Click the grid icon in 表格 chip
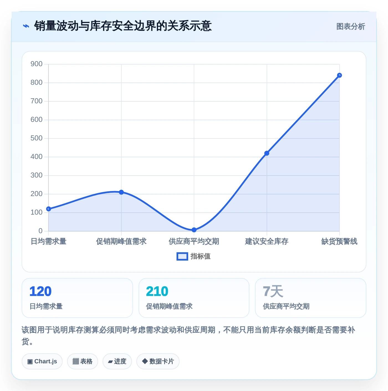This screenshot has height=391, width=388. 76,361
